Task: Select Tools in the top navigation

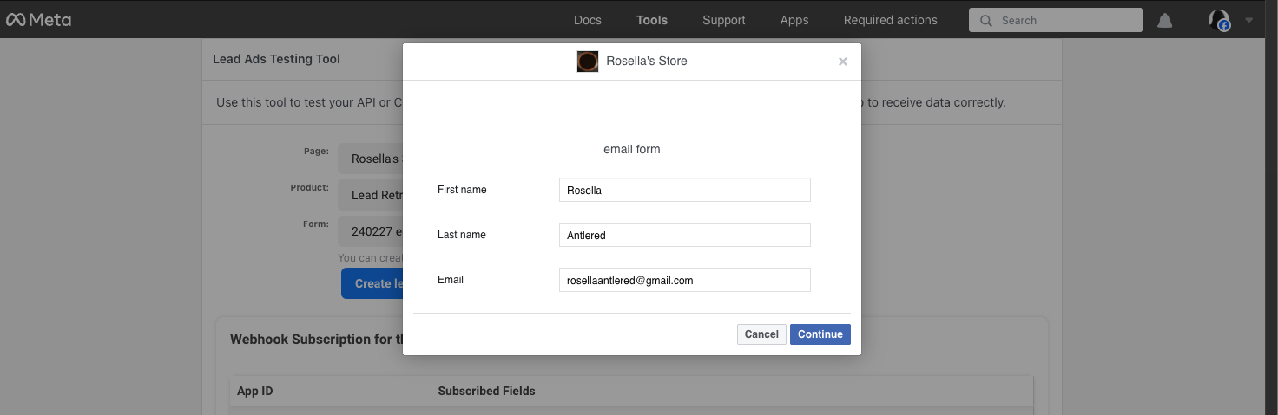Action: coord(652,20)
